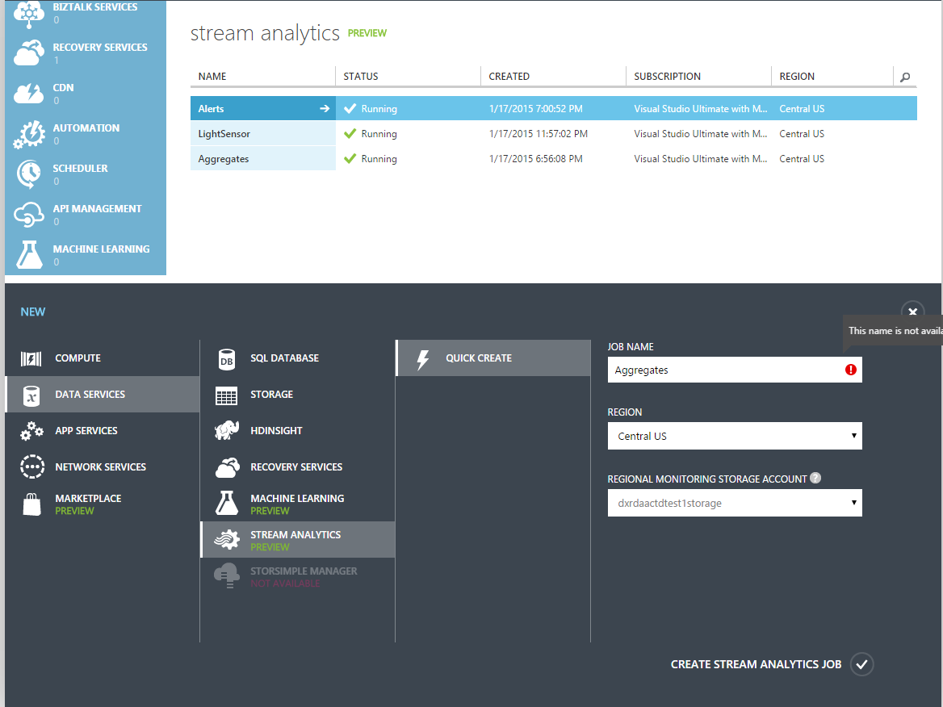
Task: Click Running status of LightSensor row
Action: [x=379, y=134]
